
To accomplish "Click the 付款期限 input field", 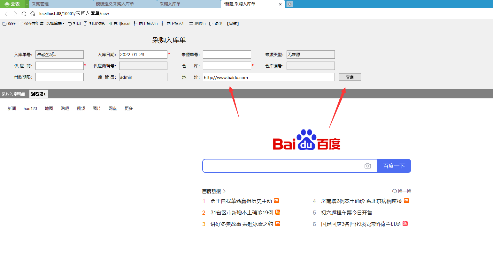I will (59, 77).
